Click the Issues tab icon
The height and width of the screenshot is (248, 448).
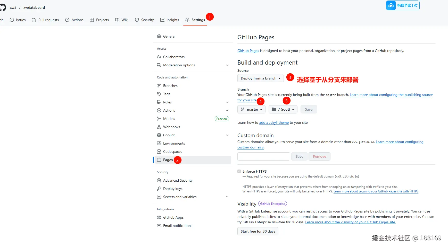12,20
